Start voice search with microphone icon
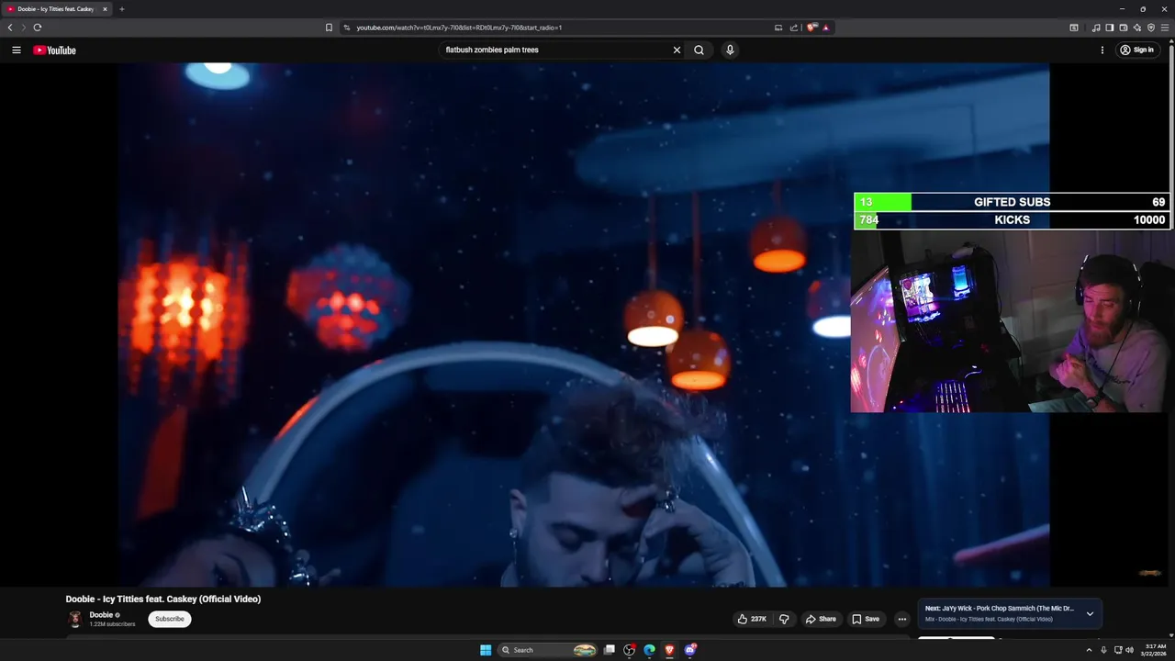The height and width of the screenshot is (661, 1175). coord(730,50)
